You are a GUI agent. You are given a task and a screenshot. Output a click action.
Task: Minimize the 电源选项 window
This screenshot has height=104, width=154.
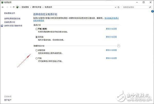(x=137, y=2)
